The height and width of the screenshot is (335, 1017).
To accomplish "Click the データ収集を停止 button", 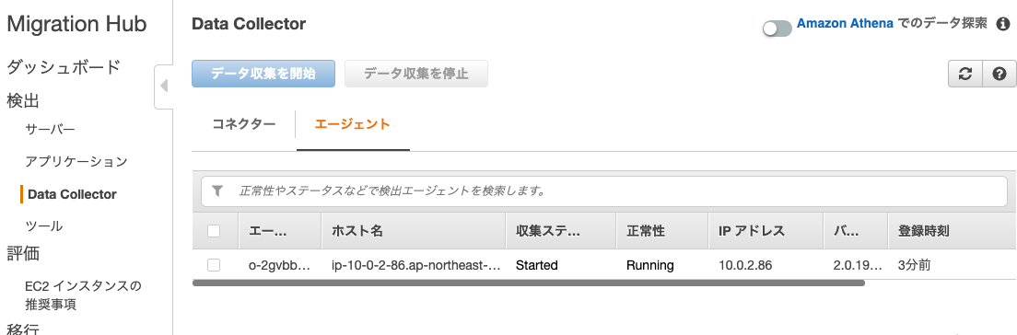I will 416,74.
